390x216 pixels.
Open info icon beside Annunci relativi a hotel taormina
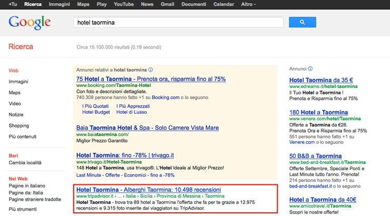[151, 70]
